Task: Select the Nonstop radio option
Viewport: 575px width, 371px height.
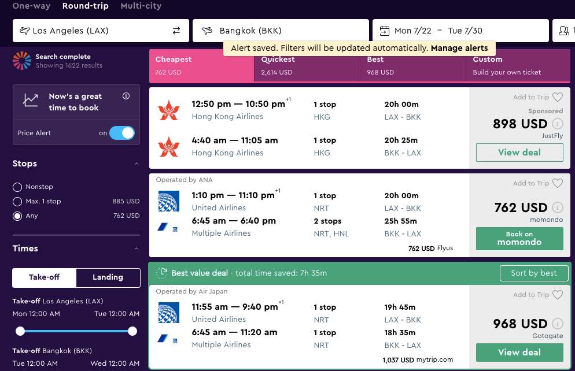Action: 17,187
